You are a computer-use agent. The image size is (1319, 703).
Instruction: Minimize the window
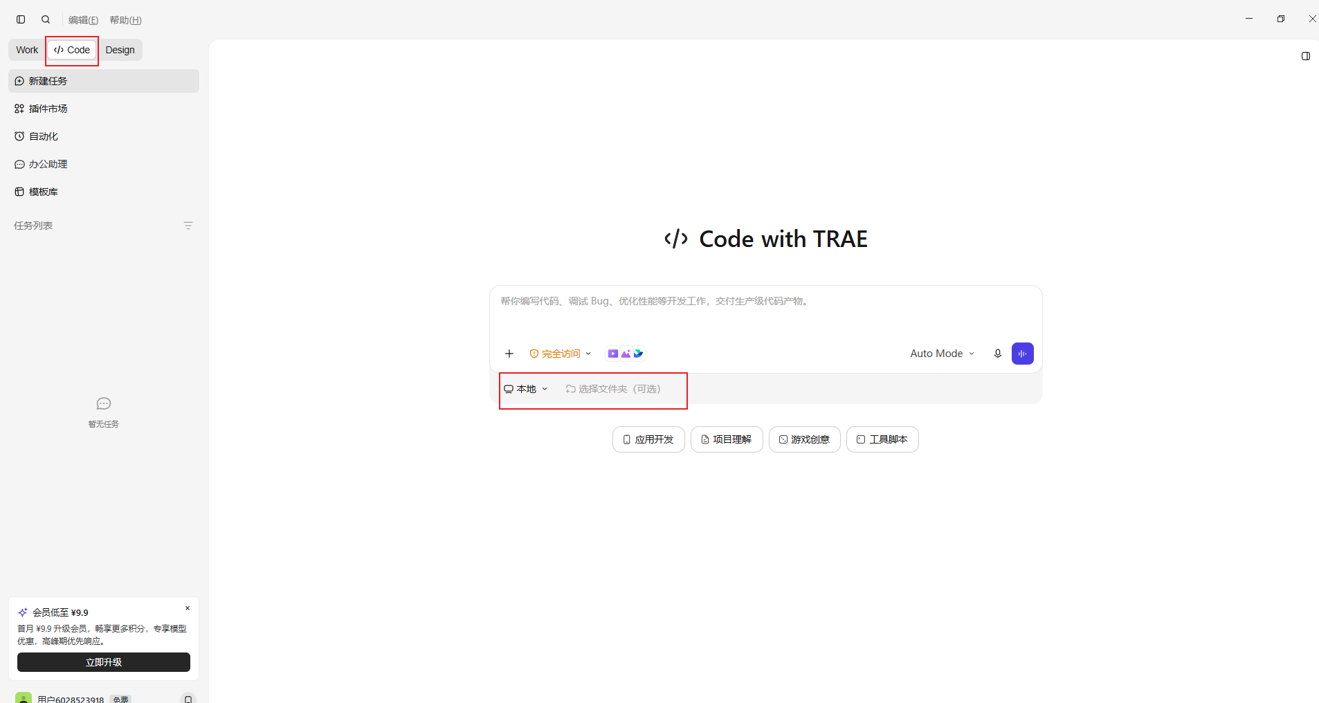pyautogui.click(x=1249, y=19)
